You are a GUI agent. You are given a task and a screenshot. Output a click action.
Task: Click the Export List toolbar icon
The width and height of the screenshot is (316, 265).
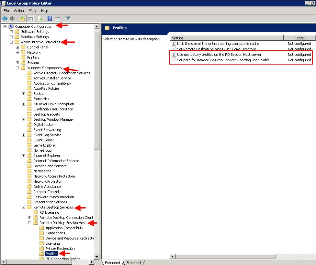click(x=40, y=19)
